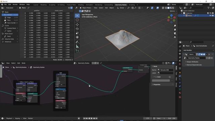Jump to the timeline end frame
Screen dimensions: 215x121
[96, 118]
